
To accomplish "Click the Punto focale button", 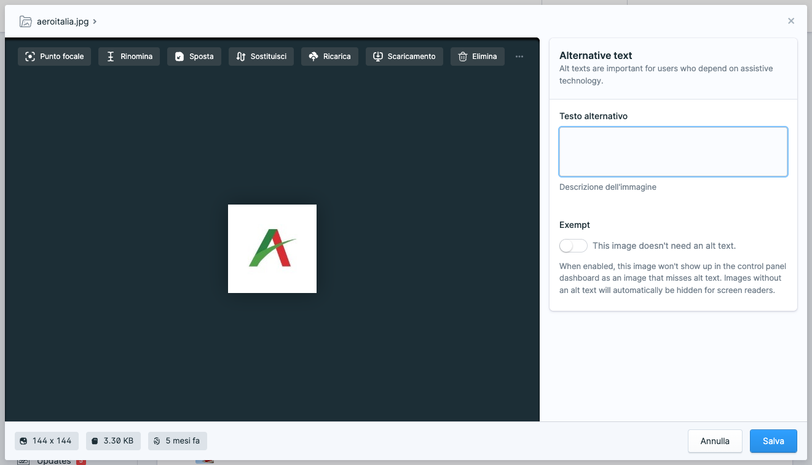I will [55, 57].
